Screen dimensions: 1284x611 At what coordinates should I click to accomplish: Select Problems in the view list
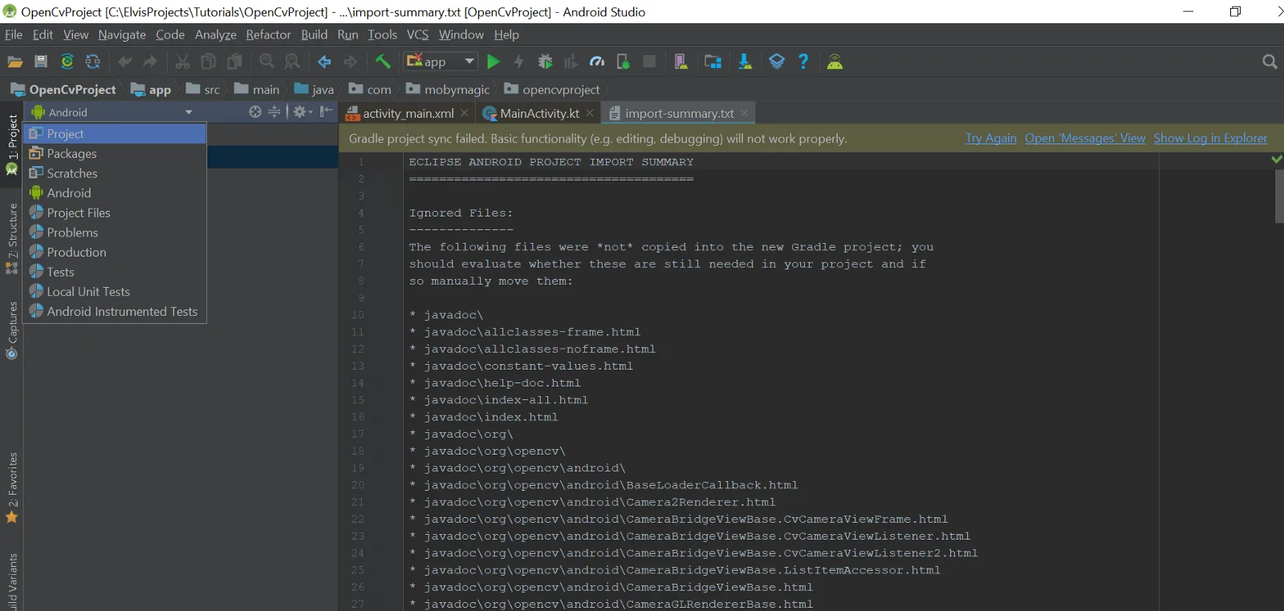click(x=115, y=233)
